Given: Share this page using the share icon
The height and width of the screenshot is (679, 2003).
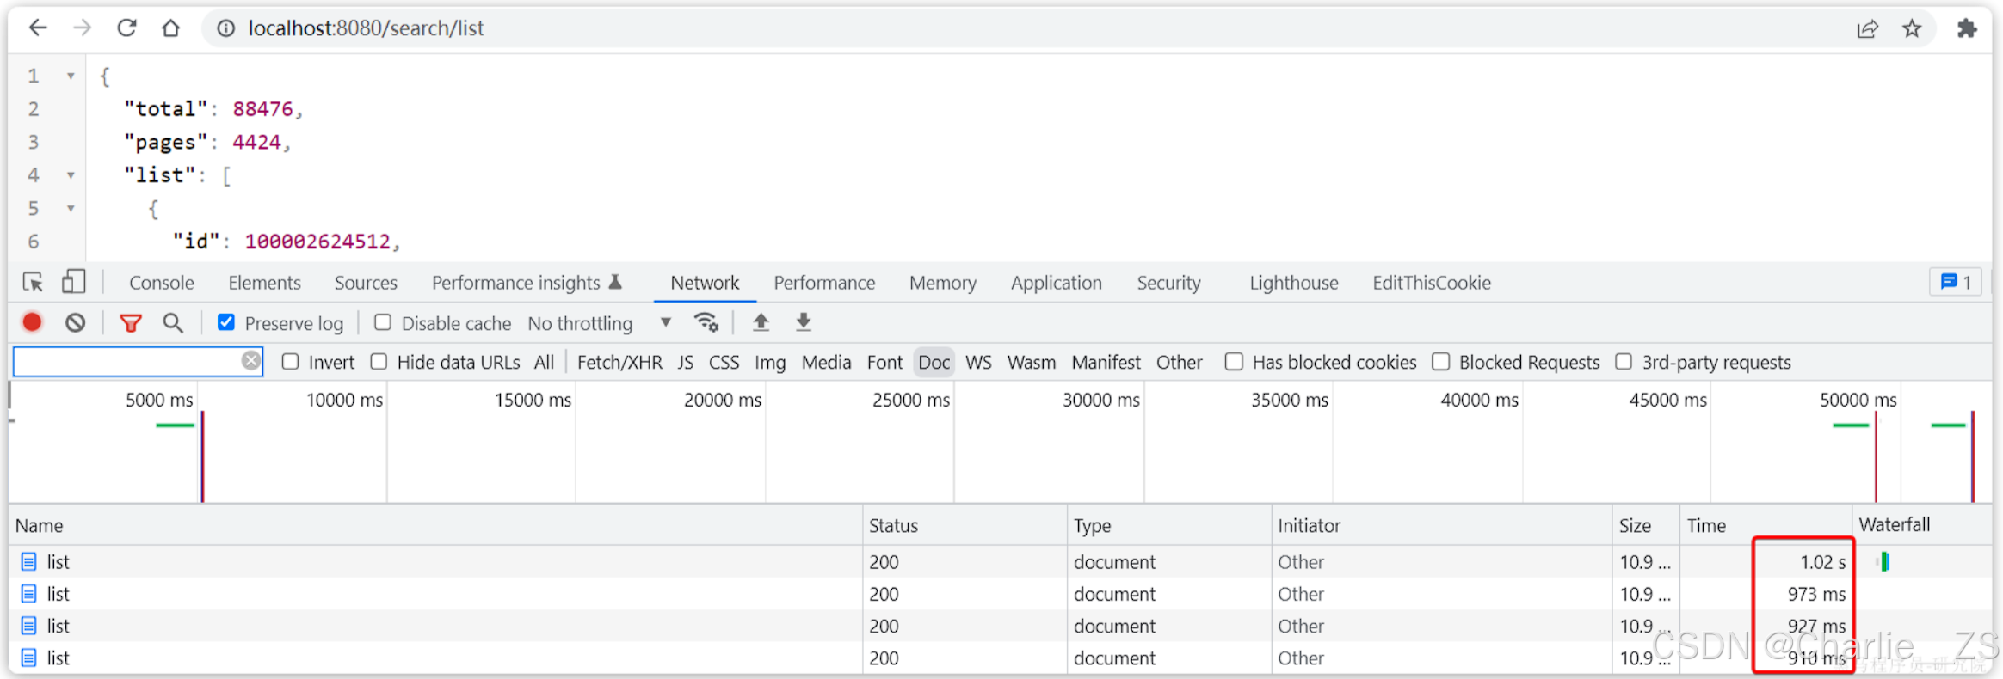Looking at the screenshot, I should 1867,29.
